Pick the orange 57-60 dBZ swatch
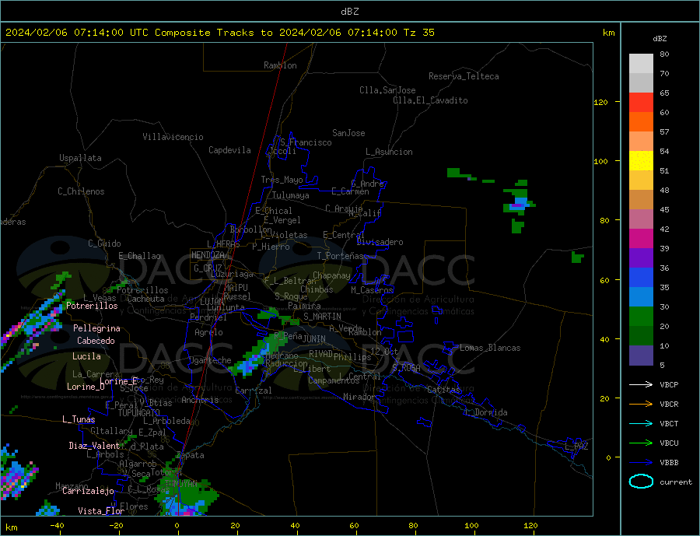 641,122
